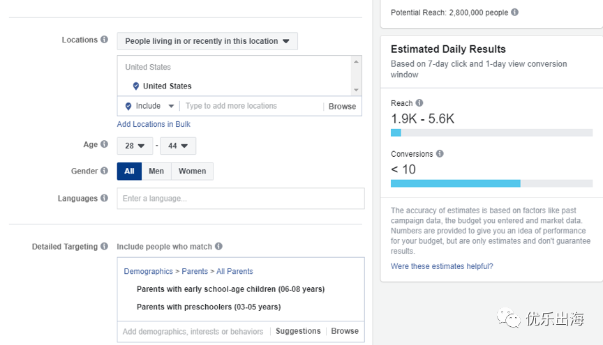Viewport: 603px width, 345px height.
Task: Click Add Locations in Bulk link
Action: [x=154, y=124]
